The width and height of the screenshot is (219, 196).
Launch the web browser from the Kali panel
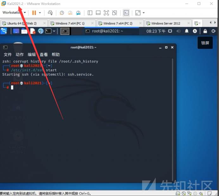(x=41, y=31)
